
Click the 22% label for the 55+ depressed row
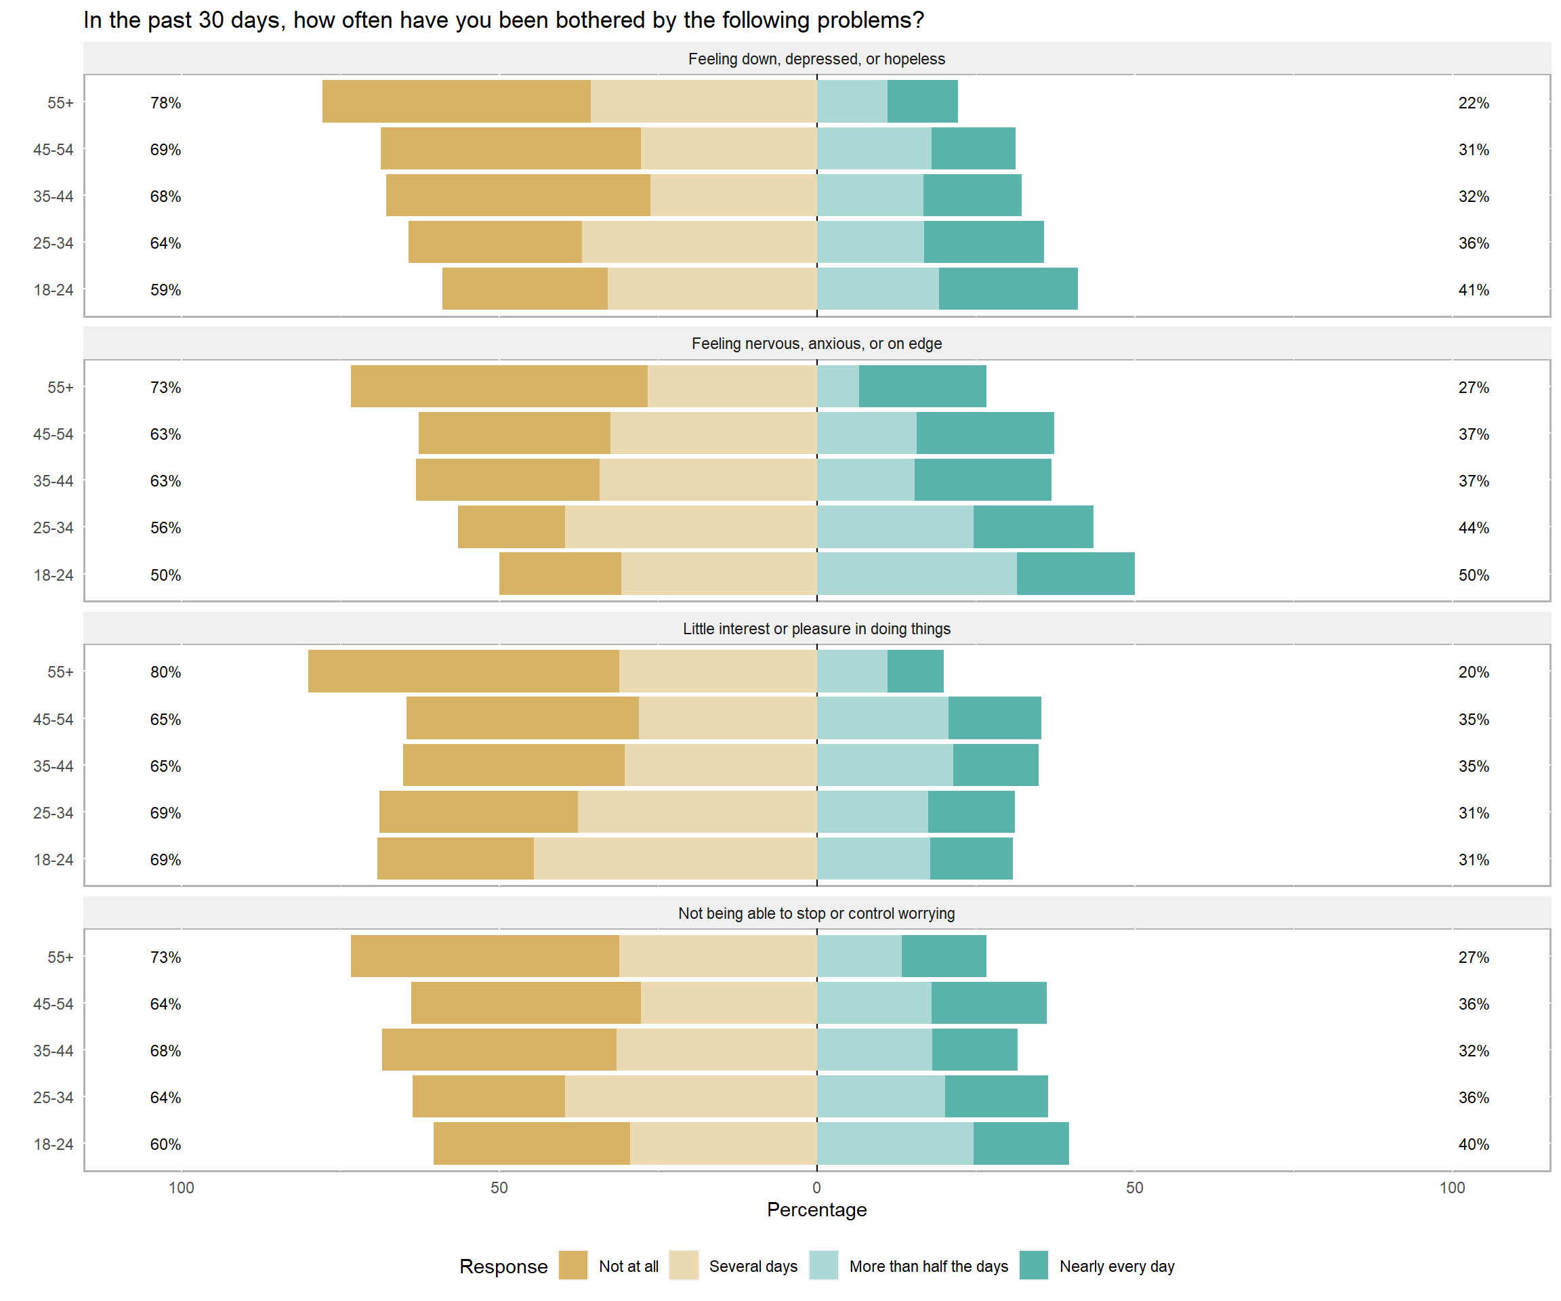pyautogui.click(x=1474, y=102)
